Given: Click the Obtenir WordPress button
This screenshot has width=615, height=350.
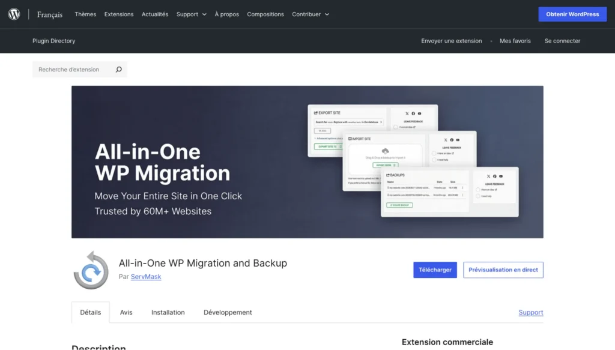Looking at the screenshot, I should 572,14.
